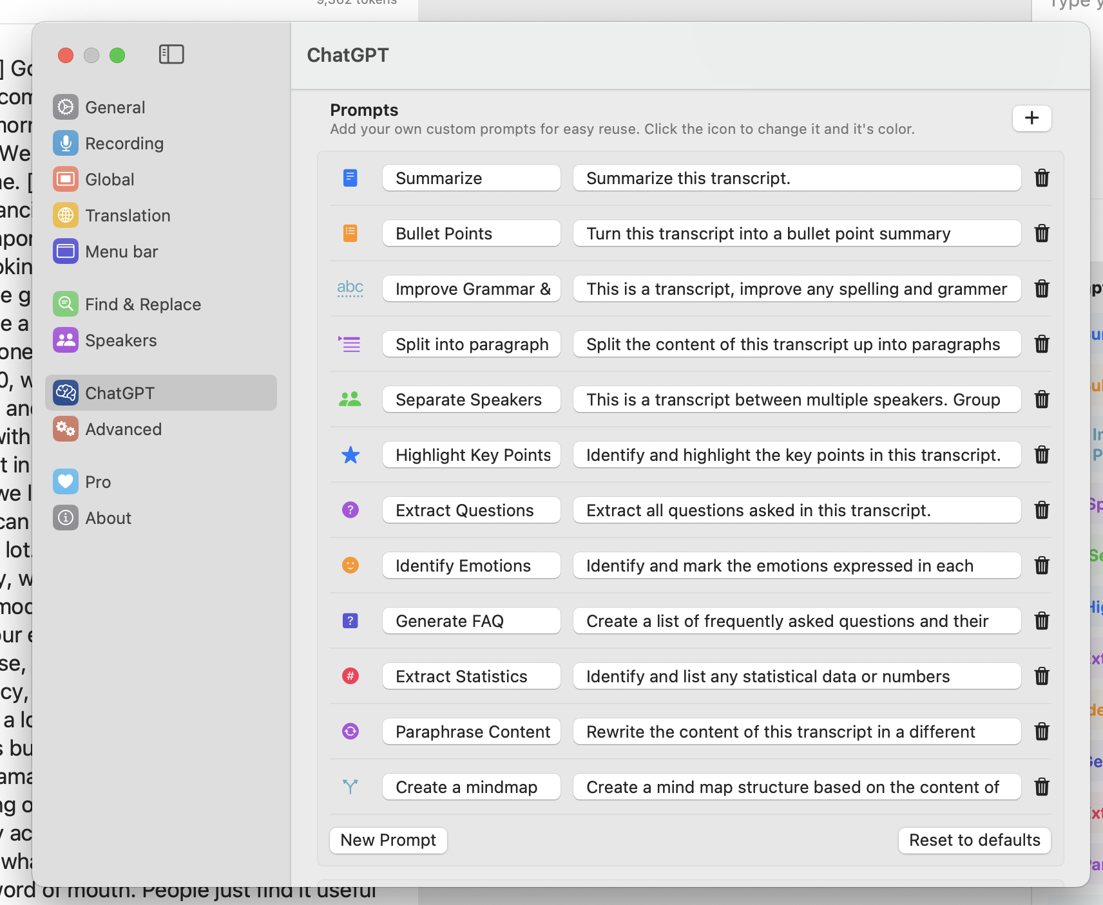
Task: Edit the Summarize prompt name field
Action: [472, 178]
